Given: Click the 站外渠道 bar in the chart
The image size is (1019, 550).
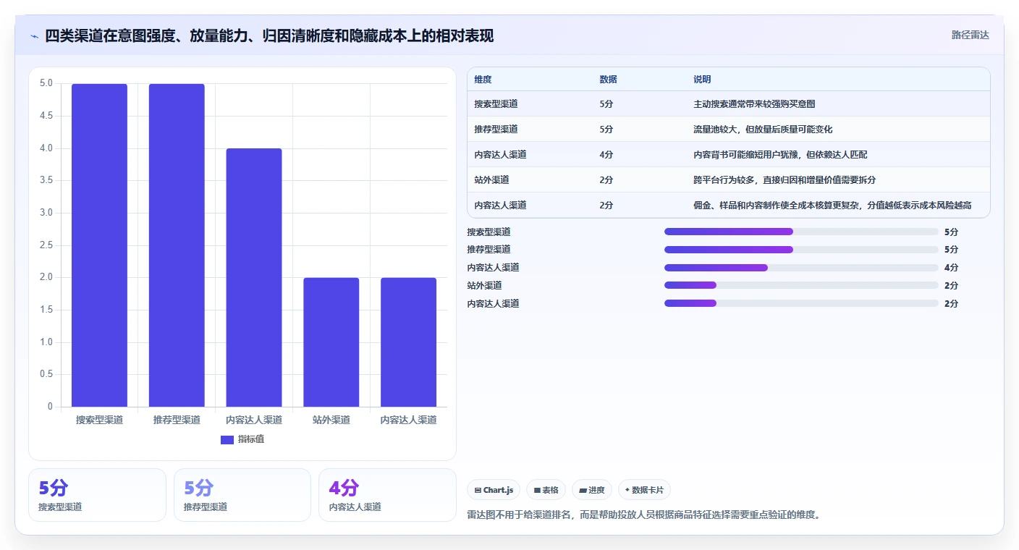Looking at the screenshot, I should click(331, 342).
